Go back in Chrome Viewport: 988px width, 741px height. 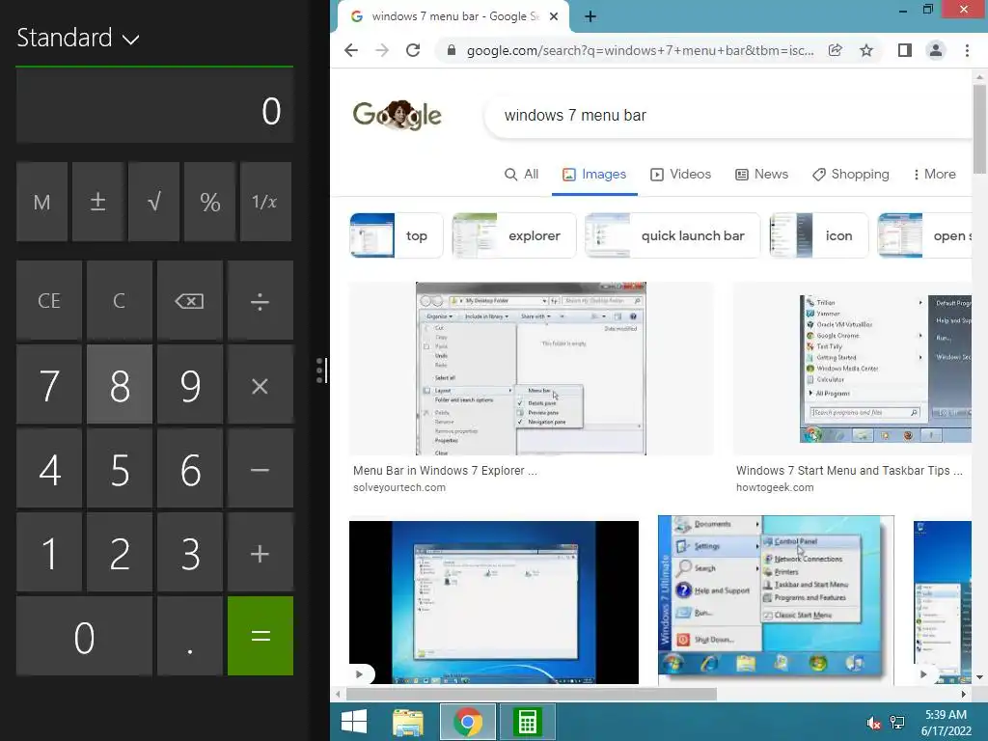pyautogui.click(x=351, y=50)
